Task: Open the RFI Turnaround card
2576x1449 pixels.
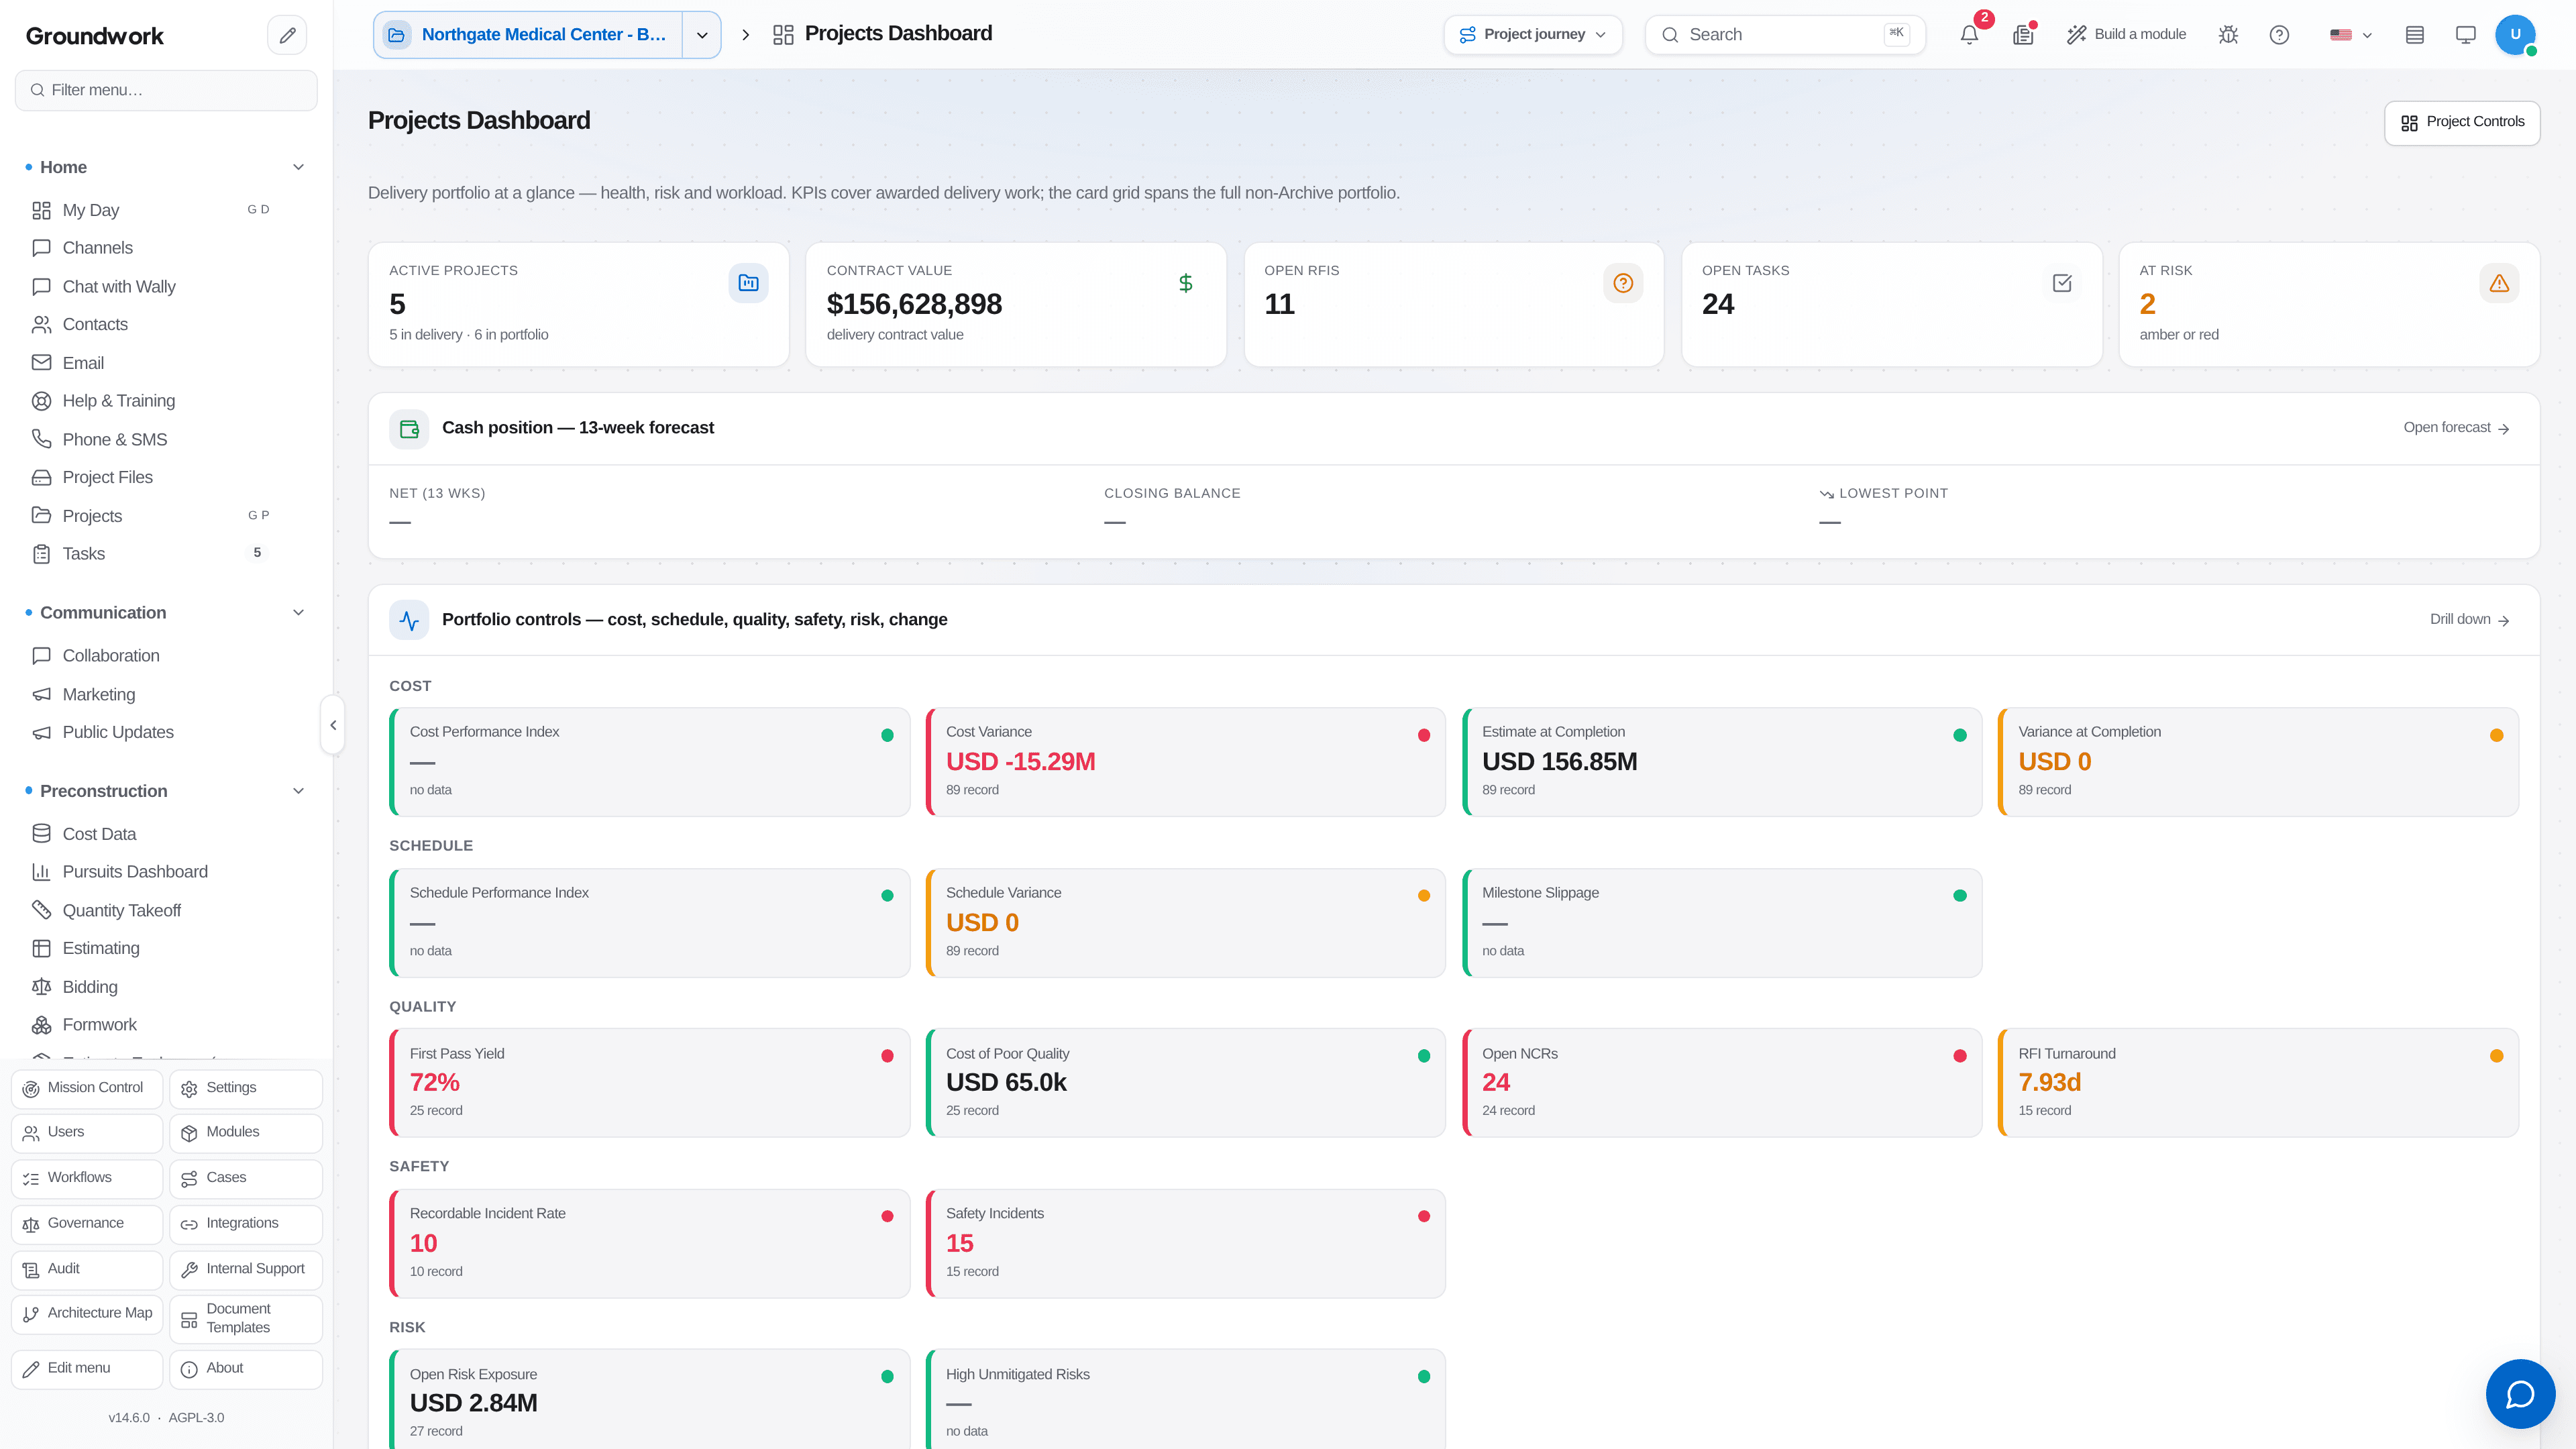Action: pyautogui.click(x=2258, y=1083)
